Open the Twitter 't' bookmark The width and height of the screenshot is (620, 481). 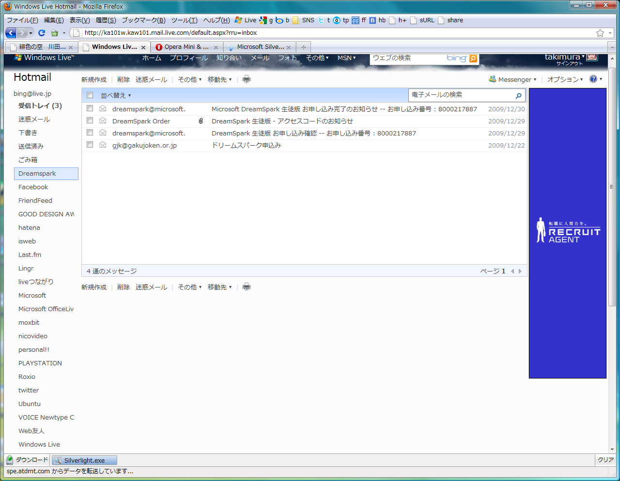324,20
